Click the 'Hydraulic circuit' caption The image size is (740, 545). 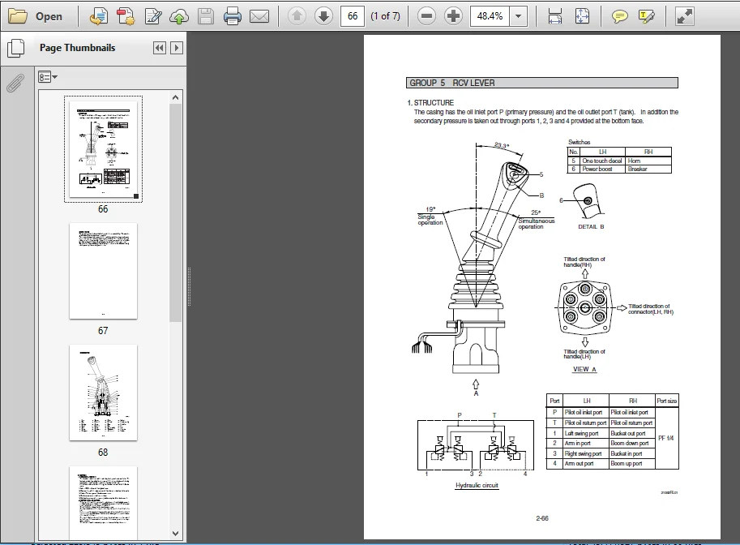pyautogui.click(x=477, y=485)
